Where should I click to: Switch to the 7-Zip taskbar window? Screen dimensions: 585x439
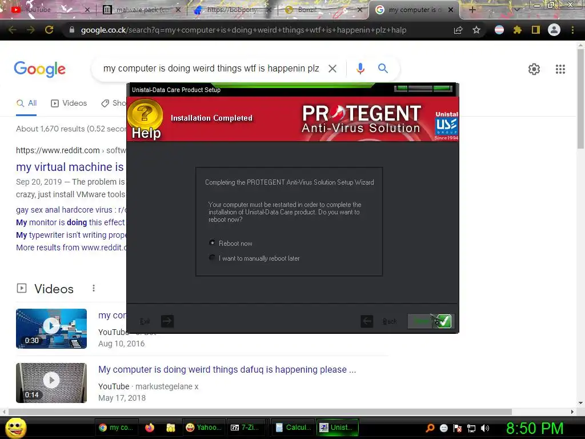coord(247,428)
